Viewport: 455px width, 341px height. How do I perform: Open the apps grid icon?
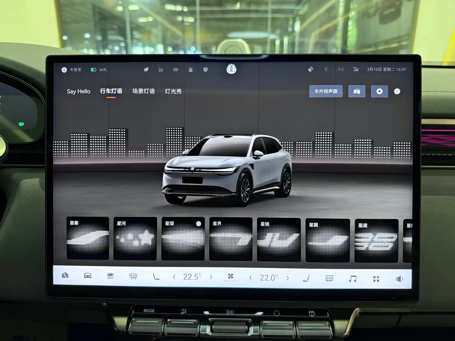coord(376,279)
